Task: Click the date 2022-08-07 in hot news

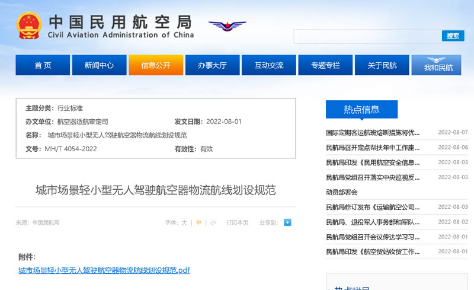Action: (453, 132)
